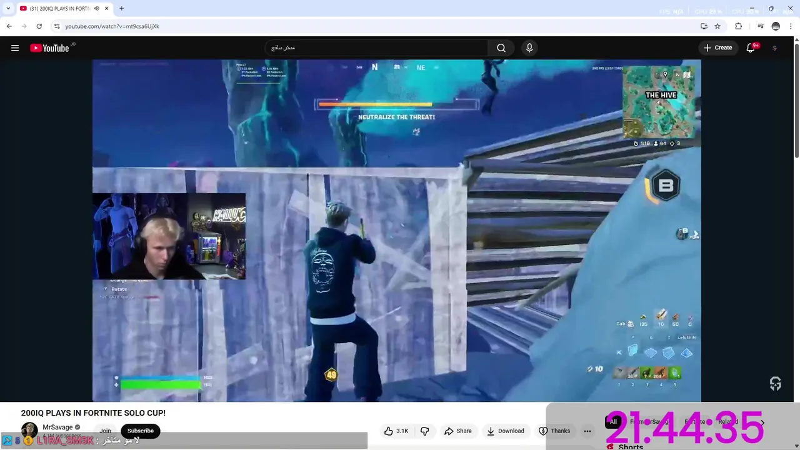
Task: Open more actions three-dot menu
Action: 587,431
